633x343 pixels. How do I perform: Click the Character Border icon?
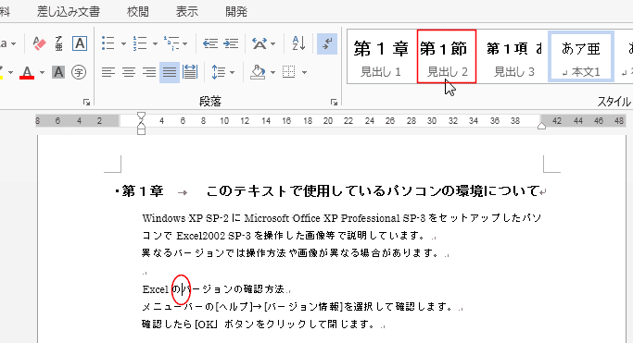pyautogui.click(x=80, y=43)
